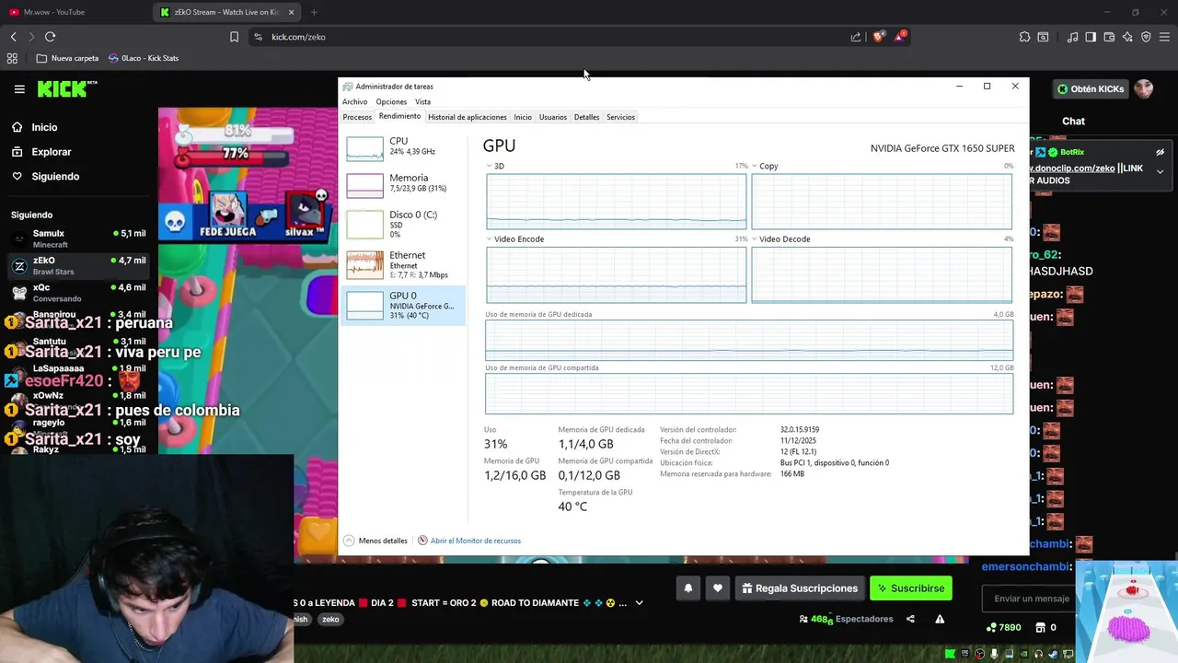This screenshot has height=663, width=1178.
Task: Open the Leo AI sparkle icon
Action: 1127,37
